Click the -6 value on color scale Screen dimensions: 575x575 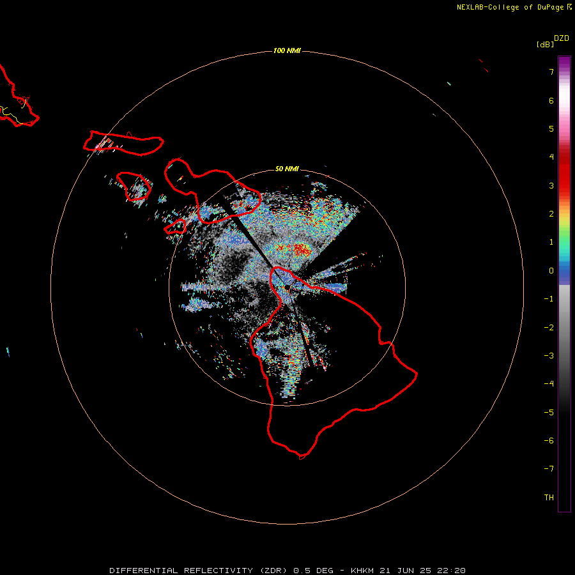549,441
